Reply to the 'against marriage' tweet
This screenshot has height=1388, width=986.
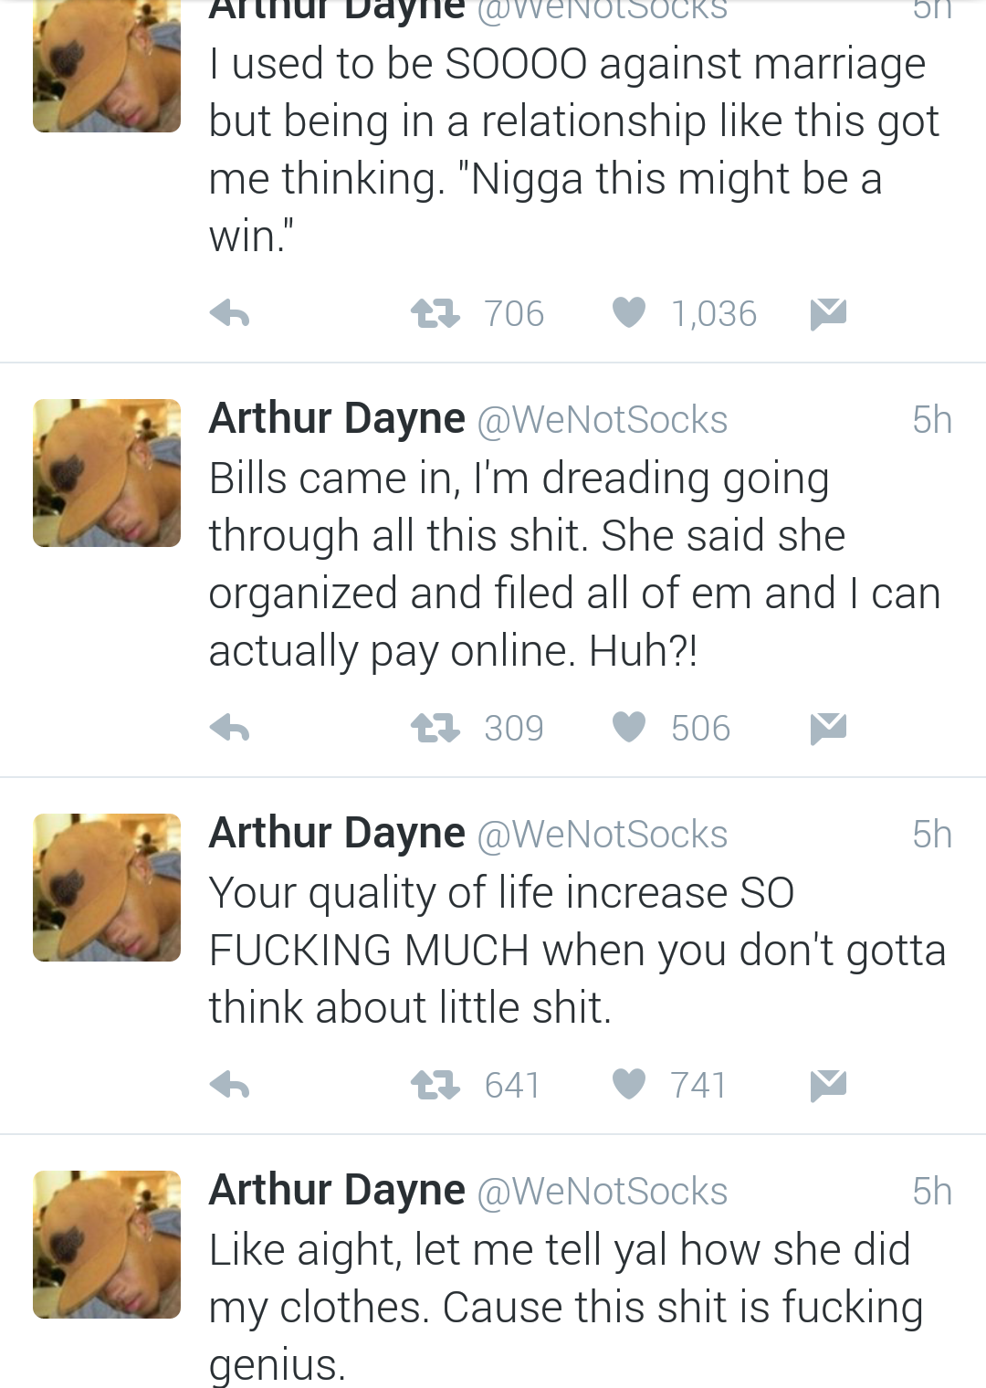pyautogui.click(x=229, y=314)
